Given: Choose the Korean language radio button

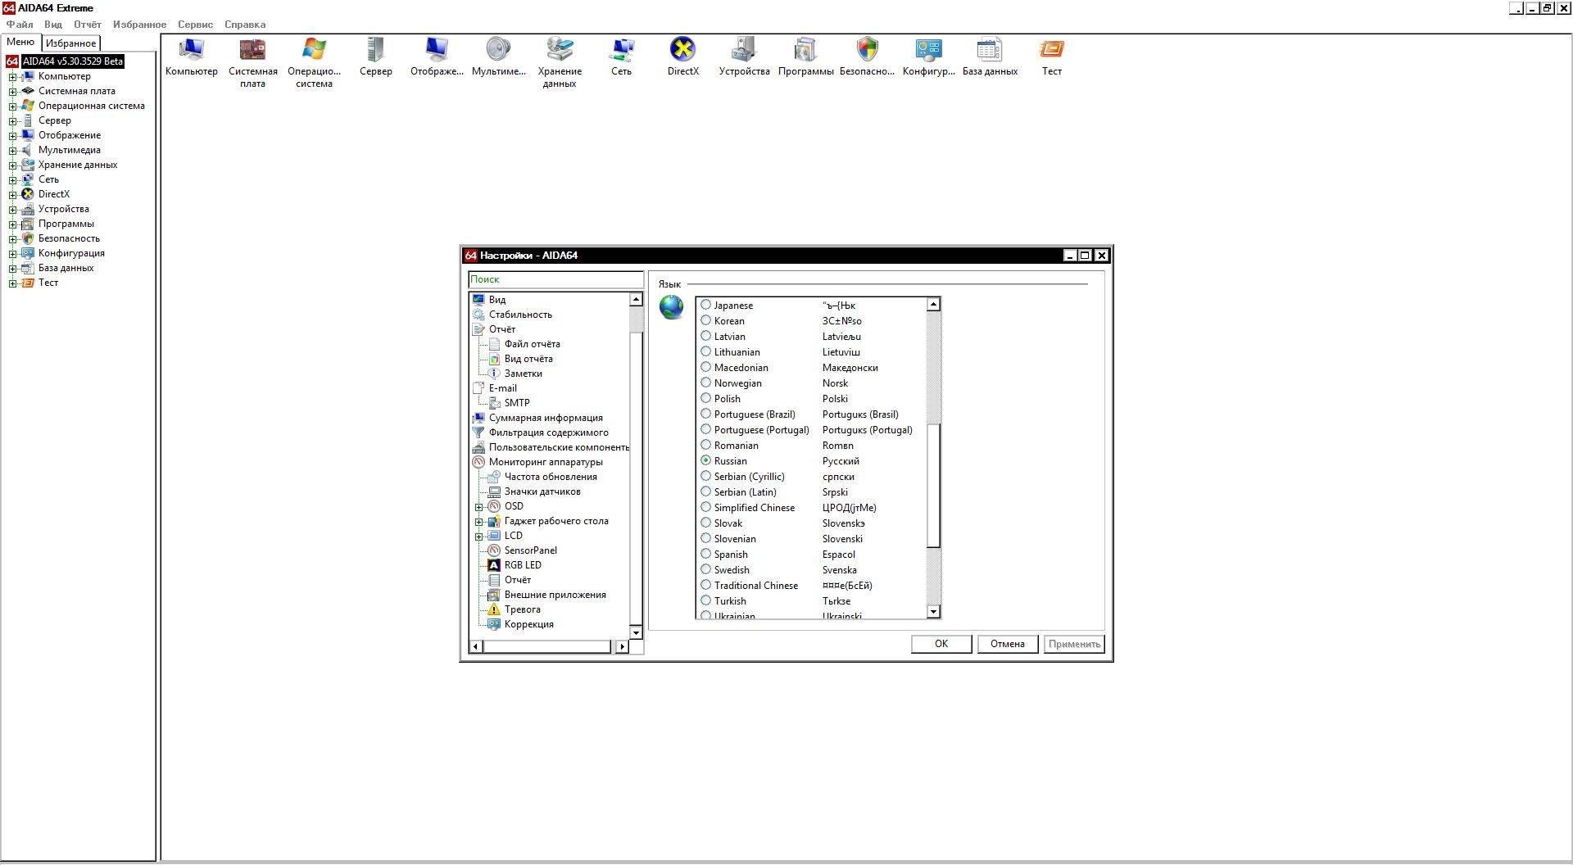Looking at the screenshot, I should tap(706, 320).
